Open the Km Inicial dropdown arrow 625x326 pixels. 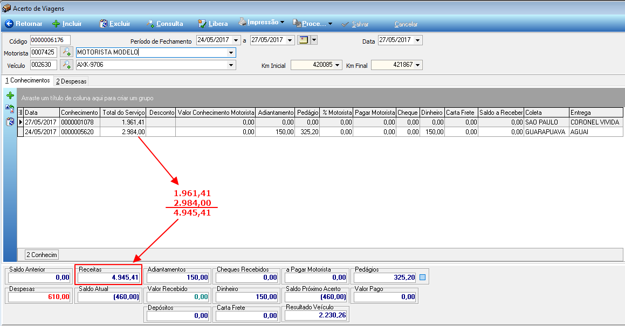pos(338,65)
